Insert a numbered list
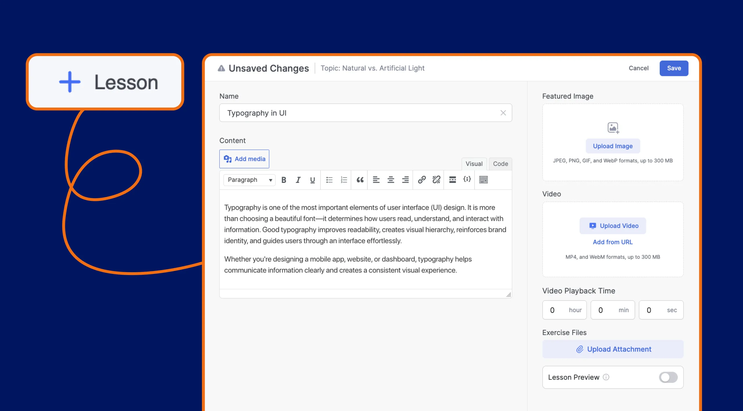This screenshot has width=743, height=411. coord(344,180)
